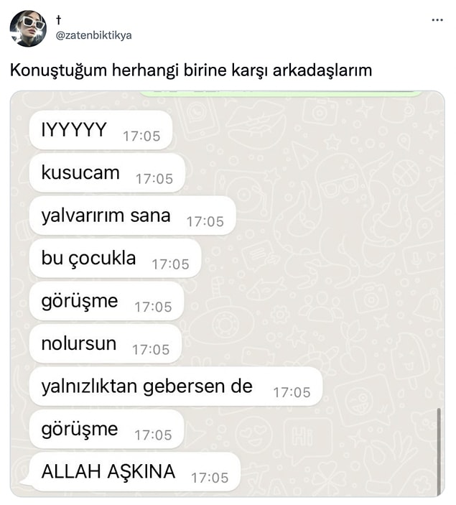Click the 'bu çocukla' message

116,259
